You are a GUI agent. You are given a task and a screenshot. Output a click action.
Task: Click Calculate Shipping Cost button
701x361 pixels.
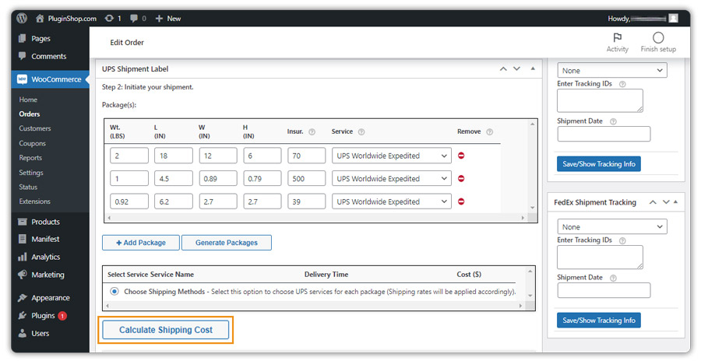pos(166,330)
